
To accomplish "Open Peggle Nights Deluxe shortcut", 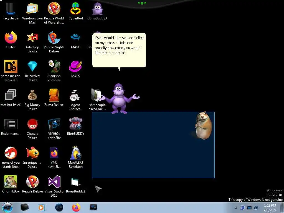I will coord(54,42).
